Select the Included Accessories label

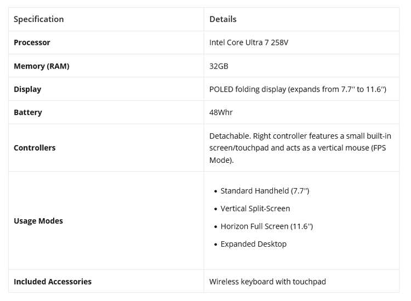click(x=53, y=282)
